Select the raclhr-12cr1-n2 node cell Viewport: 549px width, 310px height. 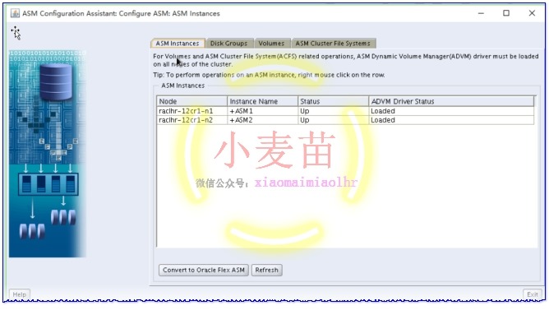click(191, 120)
